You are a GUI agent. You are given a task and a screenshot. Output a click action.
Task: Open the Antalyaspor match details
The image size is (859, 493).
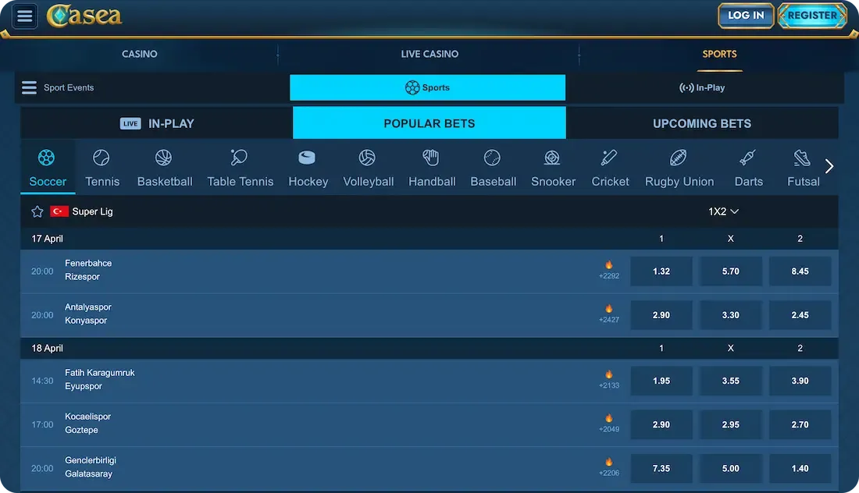coord(87,314)
